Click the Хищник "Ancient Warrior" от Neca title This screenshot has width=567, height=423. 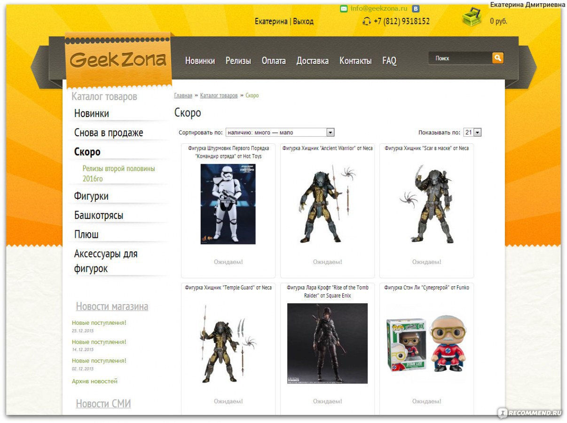[327, 148]
